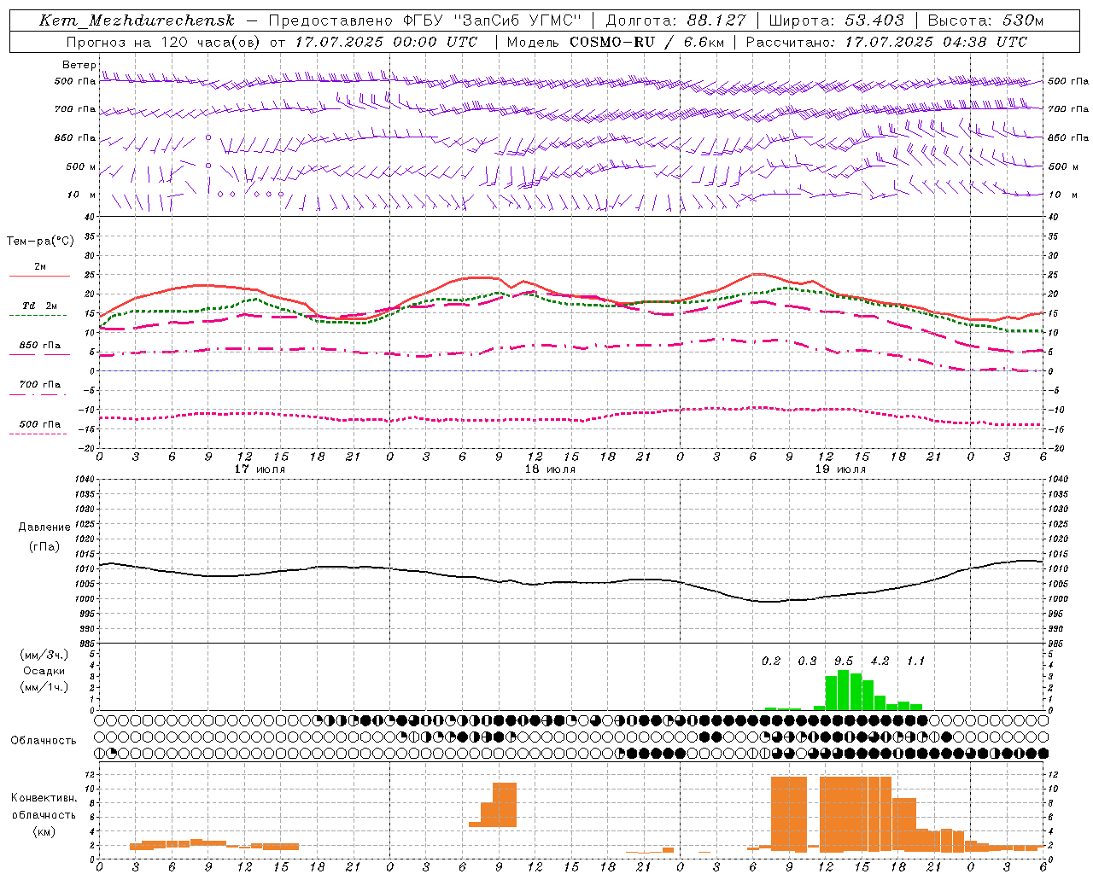
Task: Click the 0.2 precipitation total value
Action: (771, 661)
